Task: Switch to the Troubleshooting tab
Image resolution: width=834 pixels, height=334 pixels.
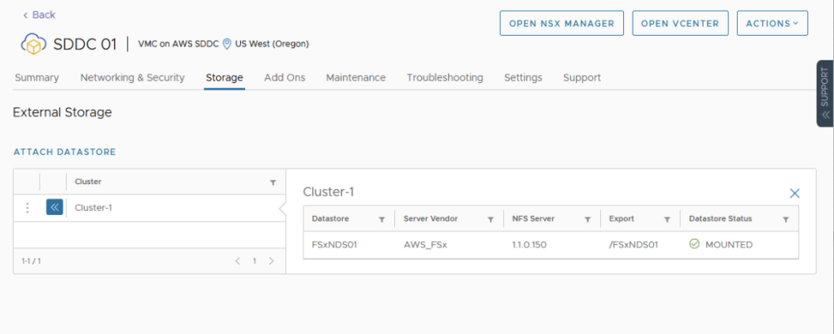Action: (x=445, y=77)
